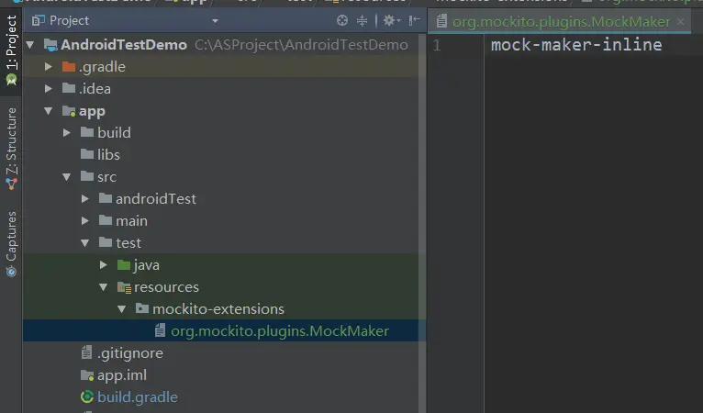Viewport: 703px width, 413px height.
Task: Click the .gitignore file icon
Action: tap(87, 352)
